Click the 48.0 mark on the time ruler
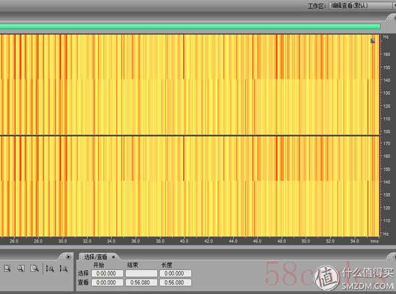This screenshot has height=294, width=396. [x=282, y=241]
